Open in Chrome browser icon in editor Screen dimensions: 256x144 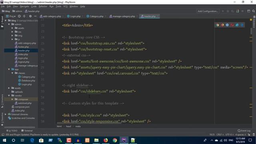click(218, 25)
